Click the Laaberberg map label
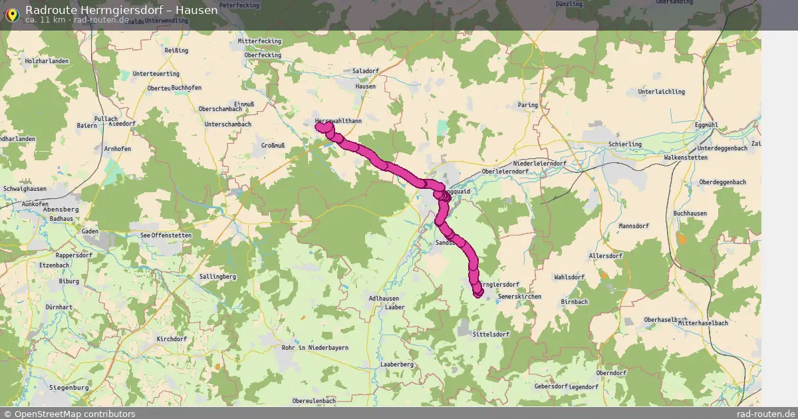 (397, 365)
